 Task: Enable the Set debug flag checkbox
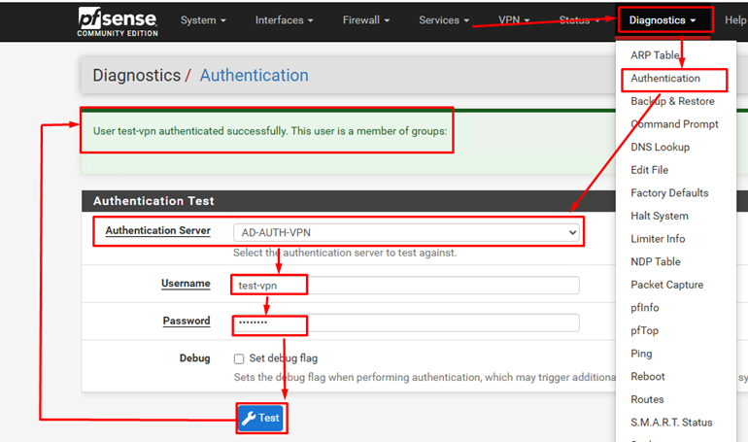239,358
